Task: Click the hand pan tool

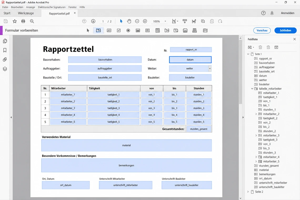Action: pos(129,21)
